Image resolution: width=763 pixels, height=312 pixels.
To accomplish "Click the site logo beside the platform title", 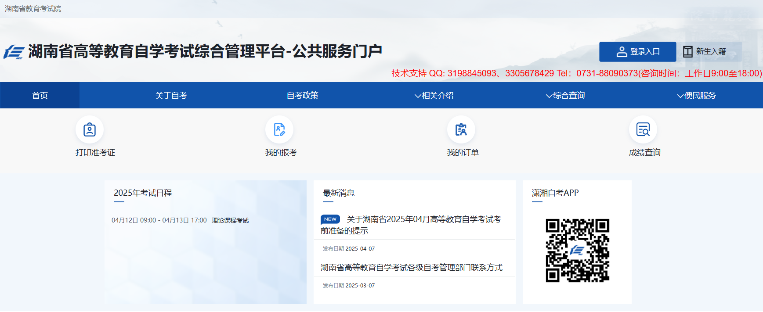I will pos(14,52).
